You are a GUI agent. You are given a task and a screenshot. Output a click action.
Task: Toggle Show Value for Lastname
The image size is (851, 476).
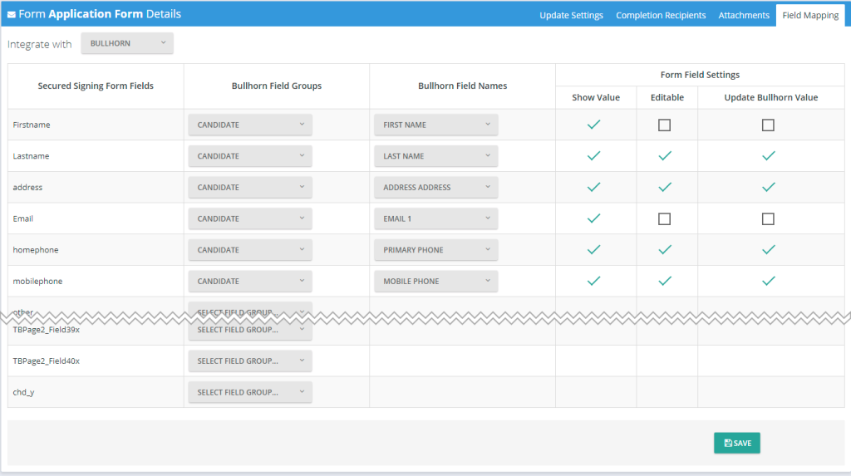[593, 156]
